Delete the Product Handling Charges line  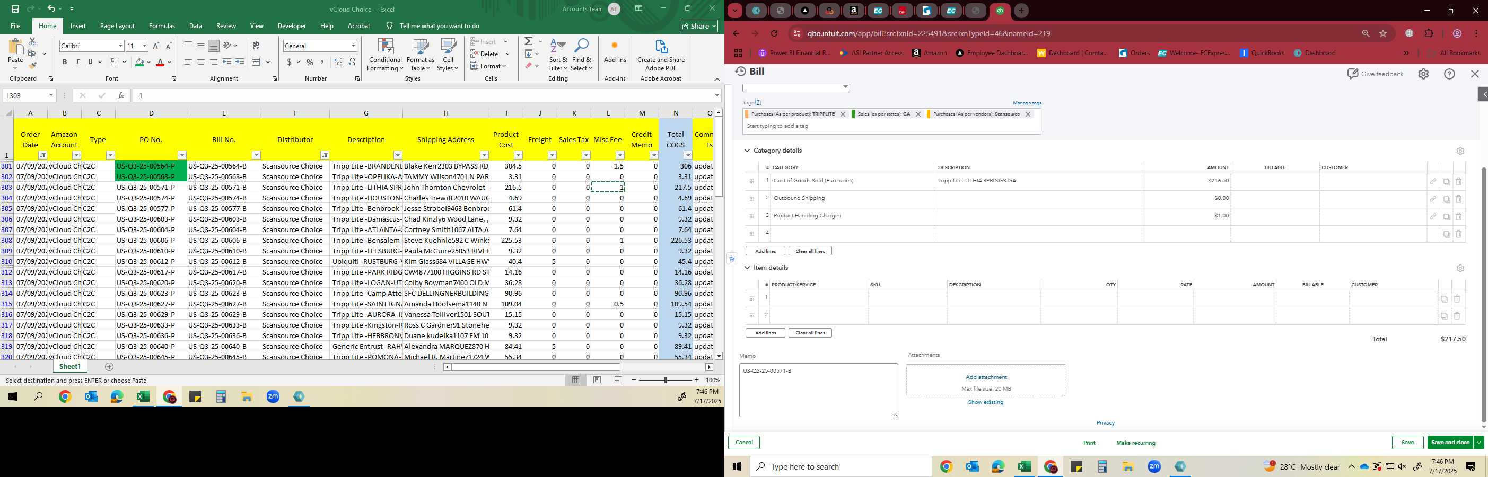point(1458,217)
